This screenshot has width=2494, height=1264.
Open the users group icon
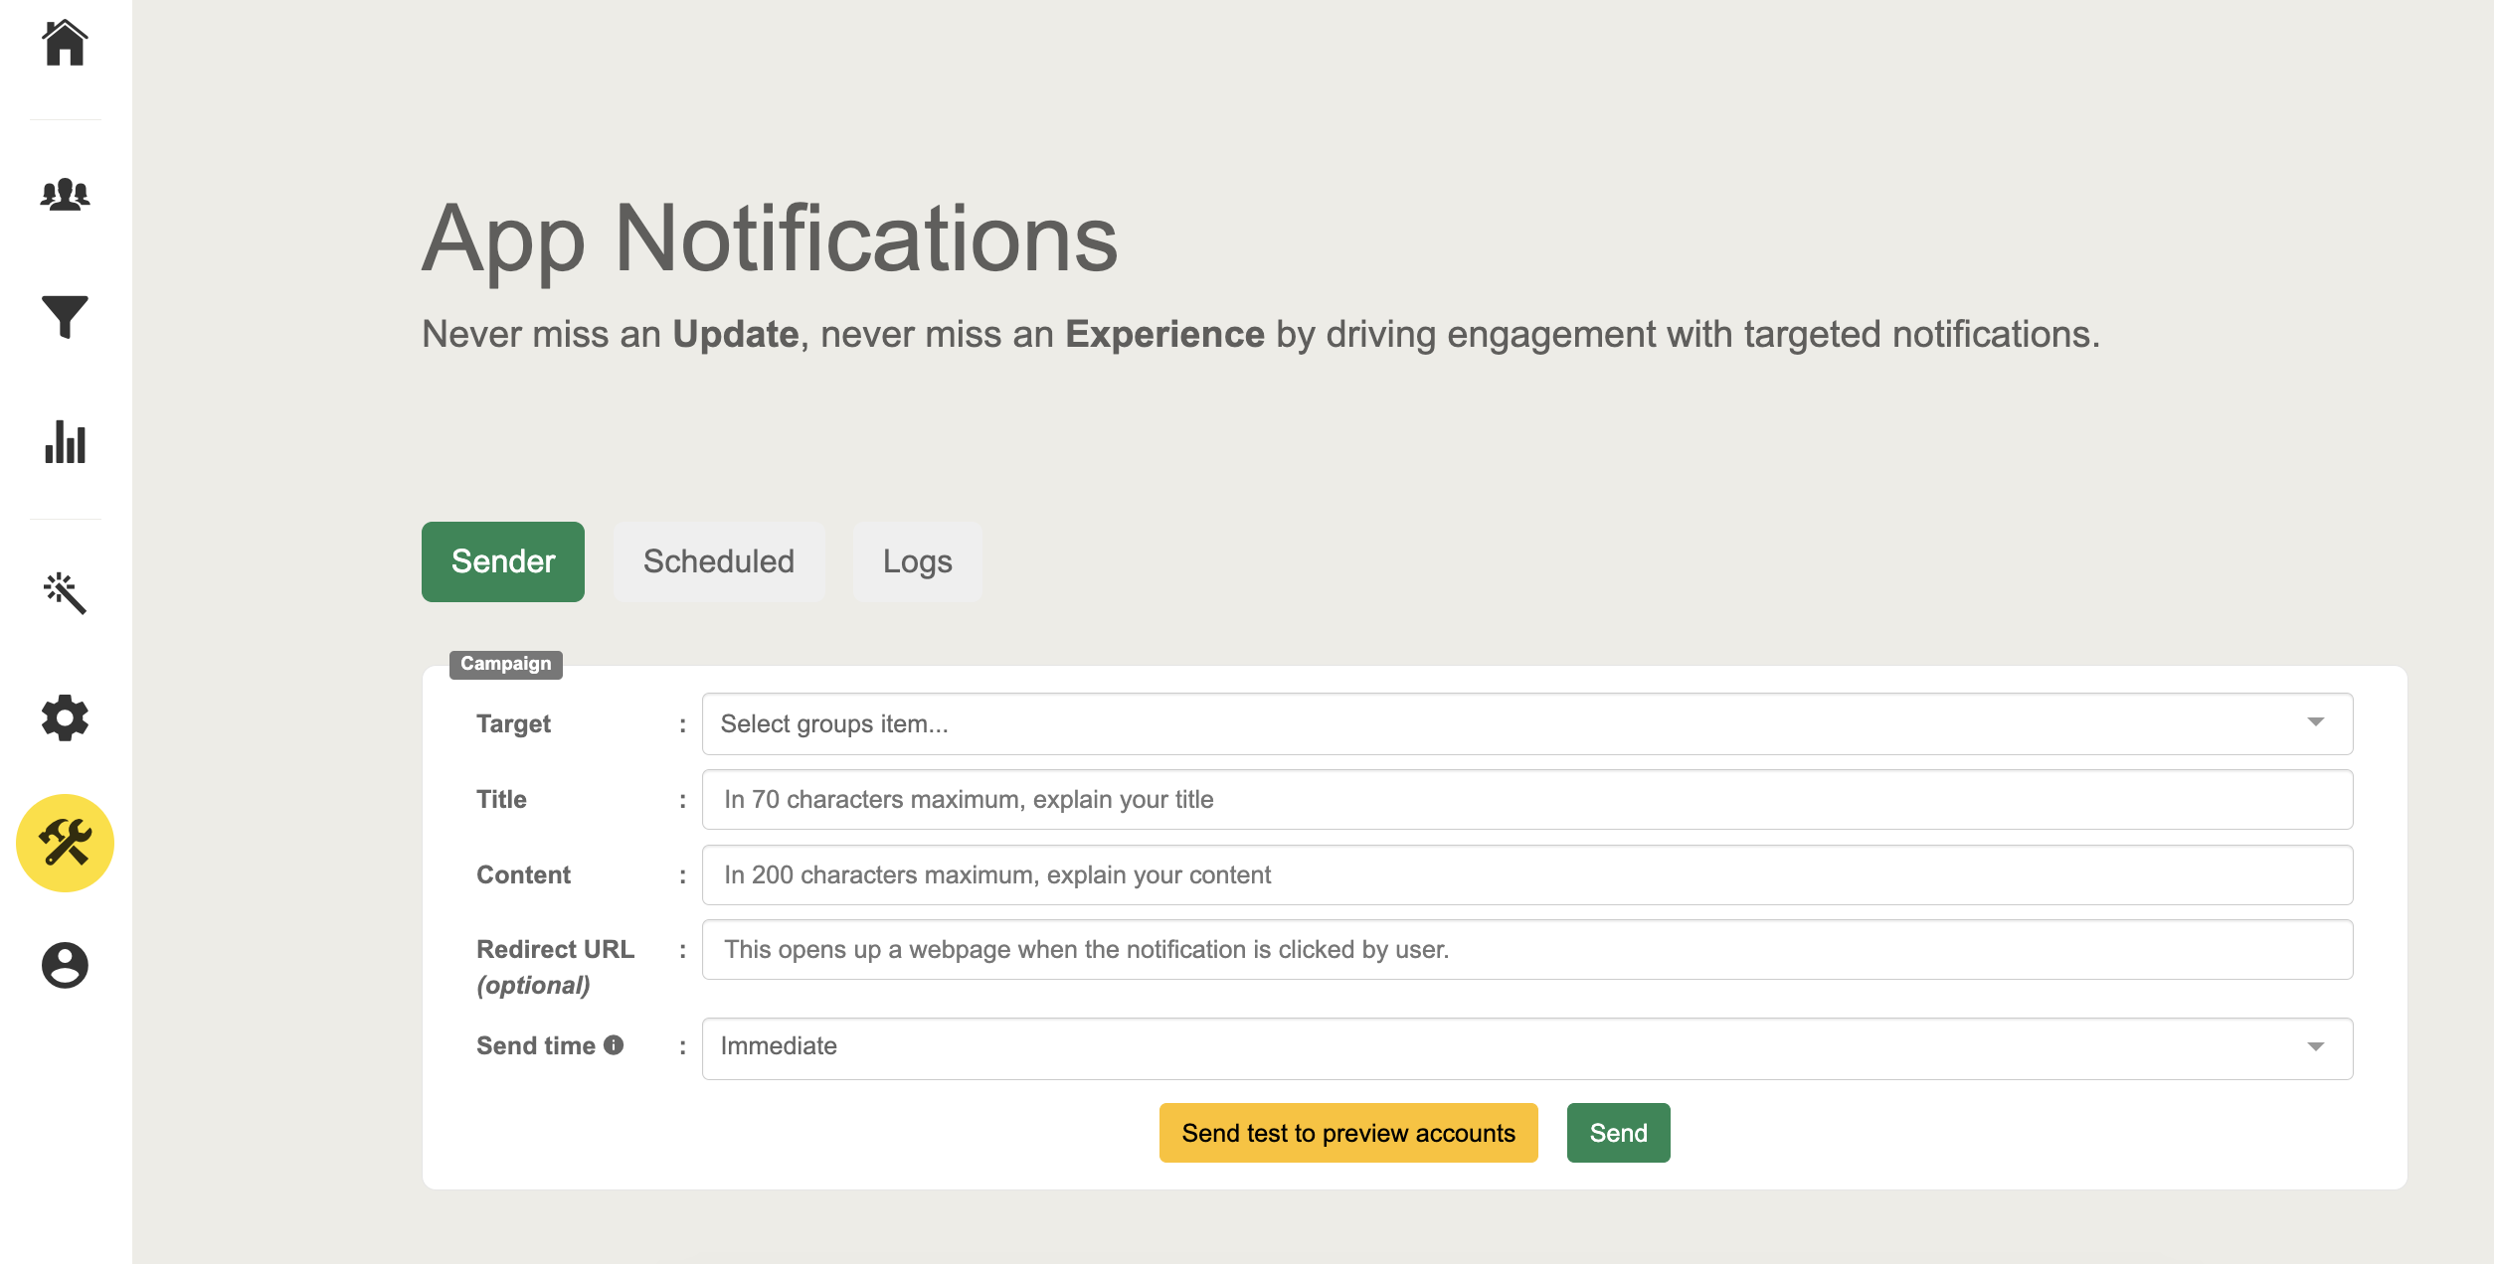[65, 194]
